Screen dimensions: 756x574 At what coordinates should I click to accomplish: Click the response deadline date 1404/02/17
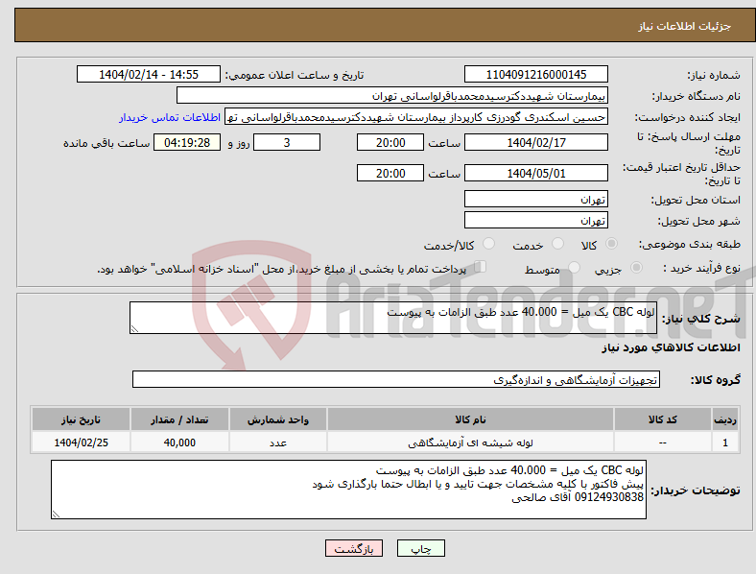tap(535, 142)
